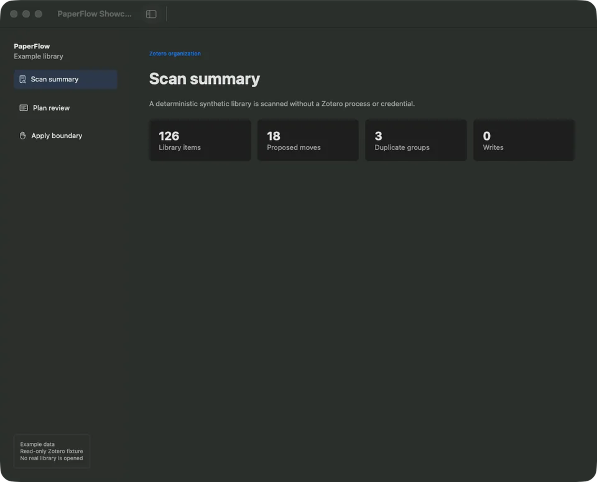Click the red close window button
This screenshot has height=482, width=597.
tap(14, 14)
